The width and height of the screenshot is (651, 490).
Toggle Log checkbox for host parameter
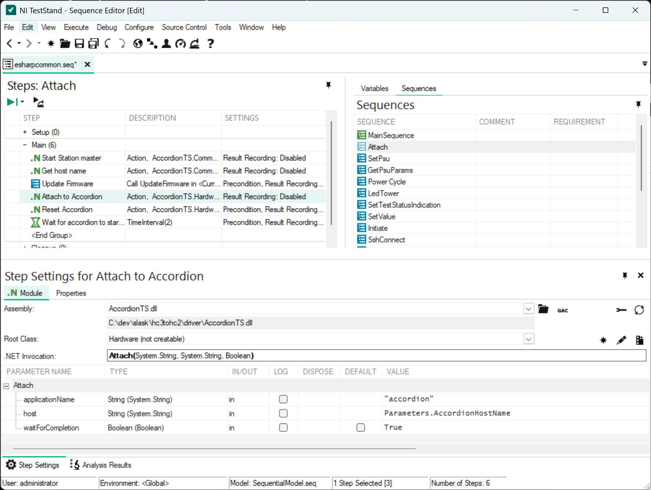[x=283, y=413]
